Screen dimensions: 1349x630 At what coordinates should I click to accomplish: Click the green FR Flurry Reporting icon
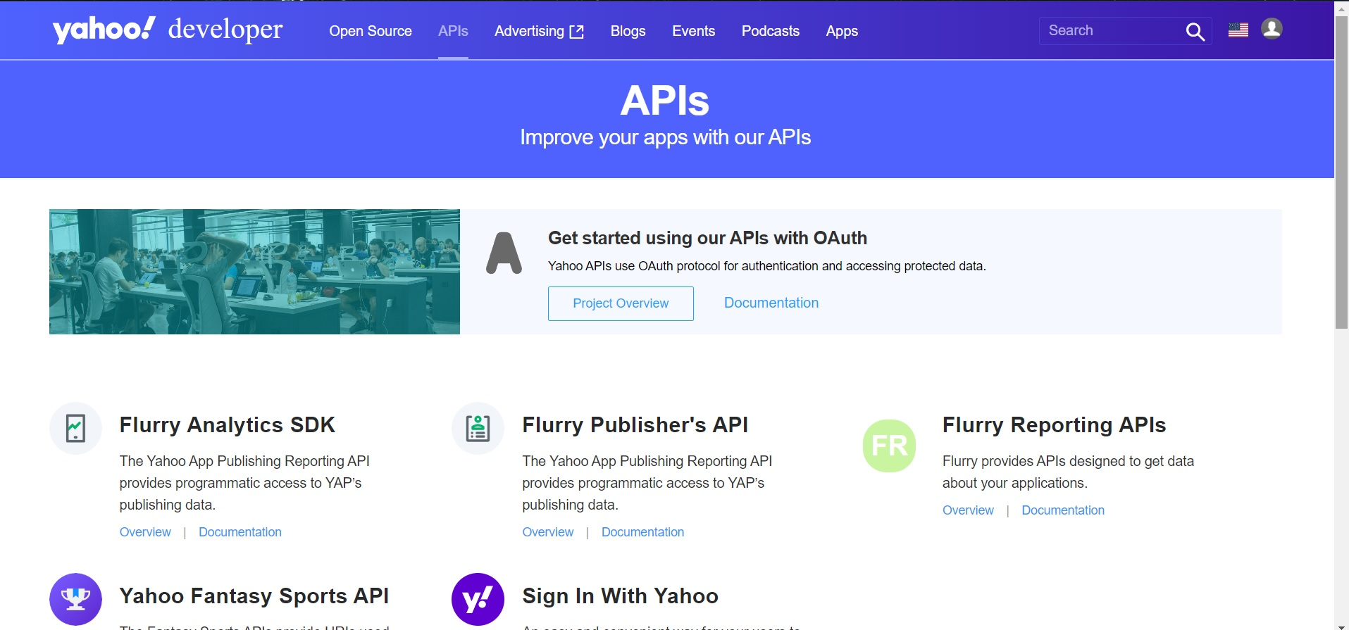tap(889, 446)
